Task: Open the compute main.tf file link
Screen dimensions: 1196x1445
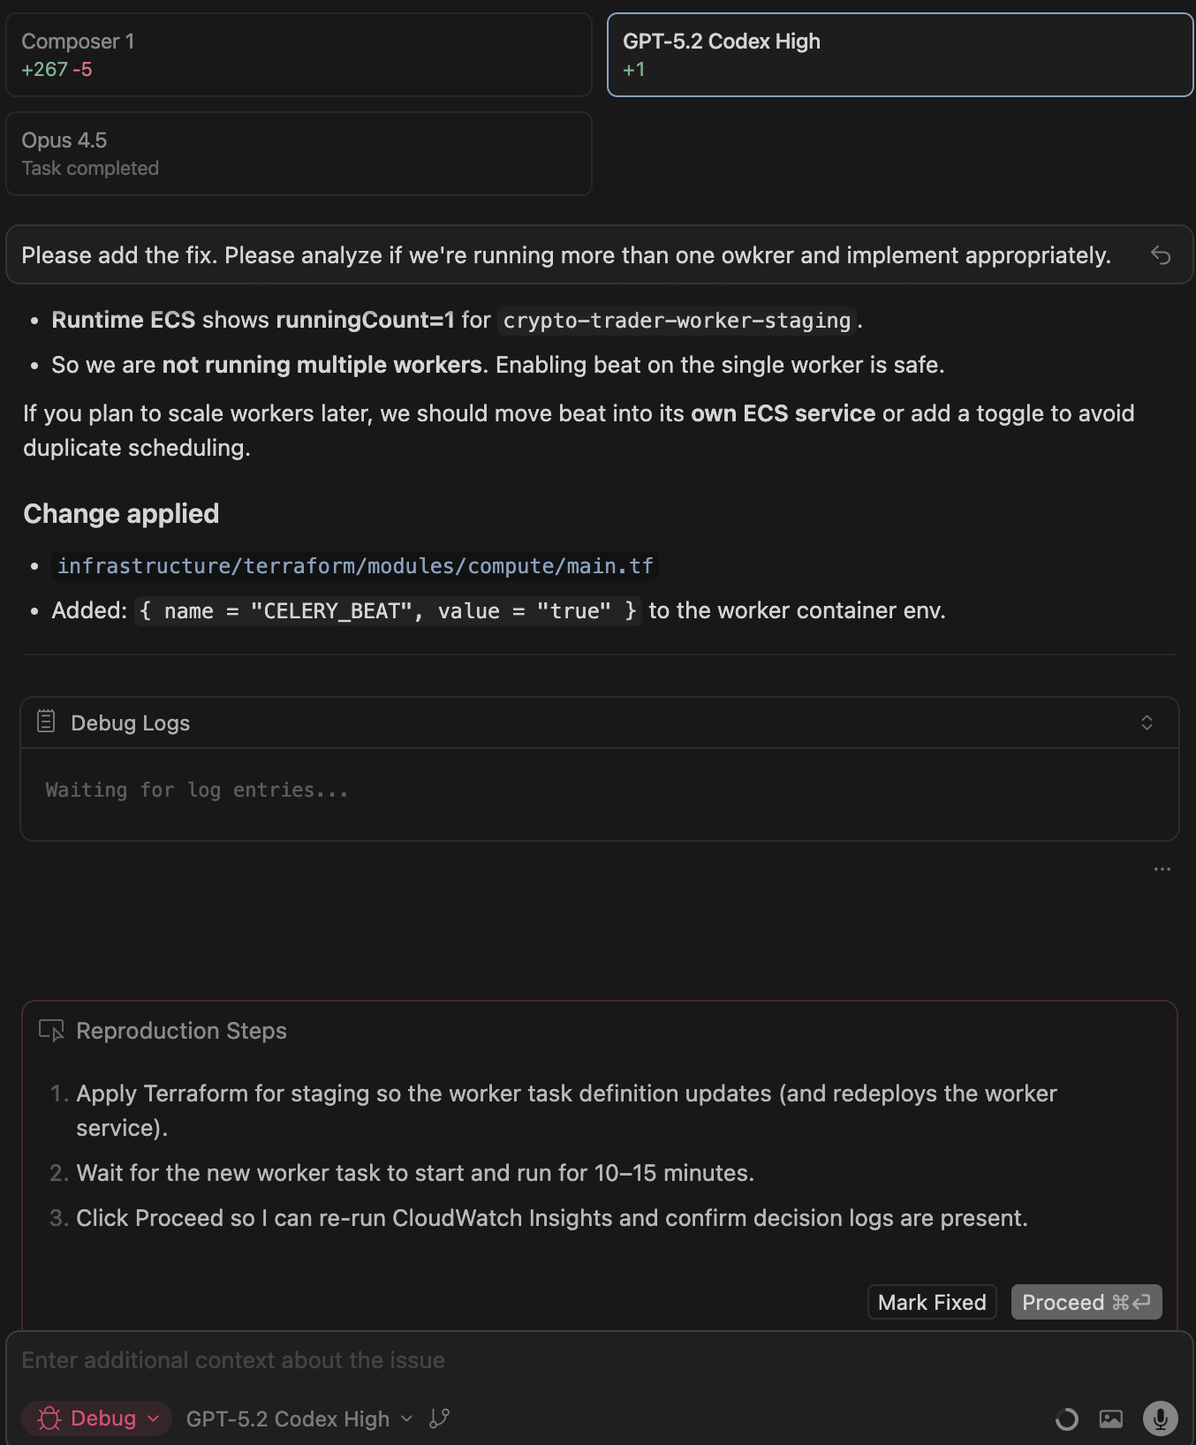Action: pyautogui.click(x=355, y=566)
